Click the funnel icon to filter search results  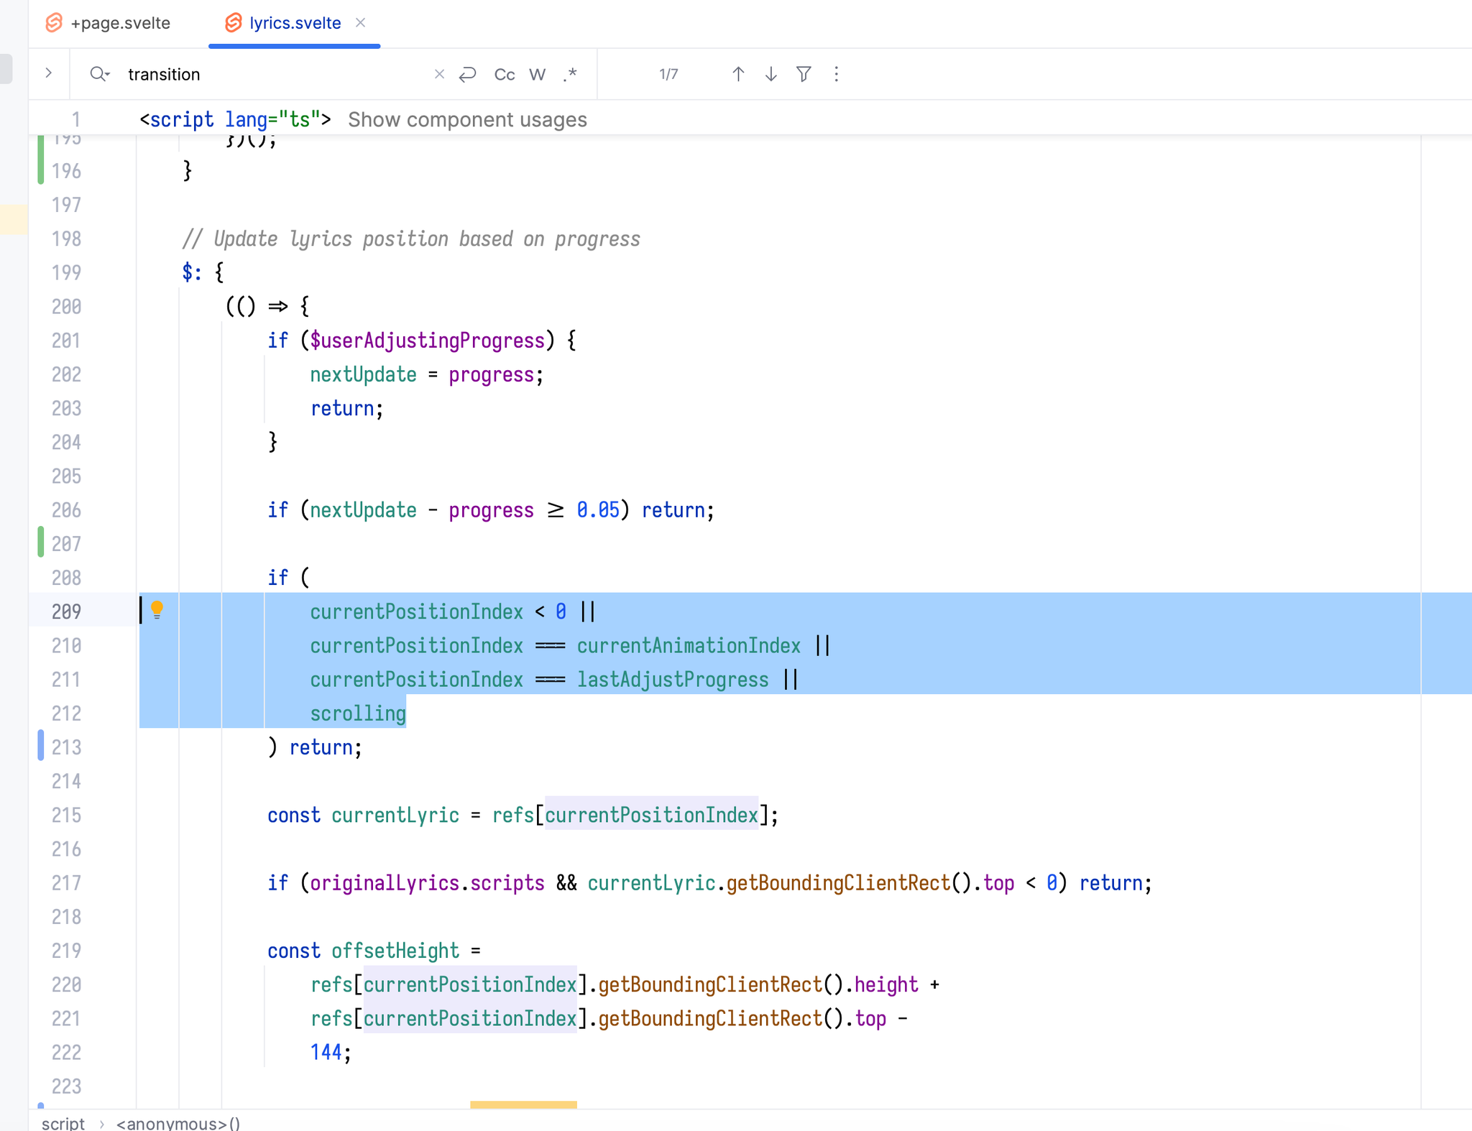coord(803,73)
